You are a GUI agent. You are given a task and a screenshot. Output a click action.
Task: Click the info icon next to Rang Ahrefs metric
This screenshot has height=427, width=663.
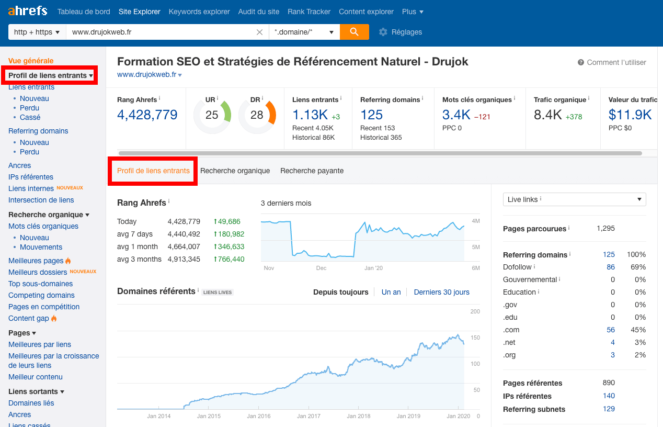pos(159,98)
